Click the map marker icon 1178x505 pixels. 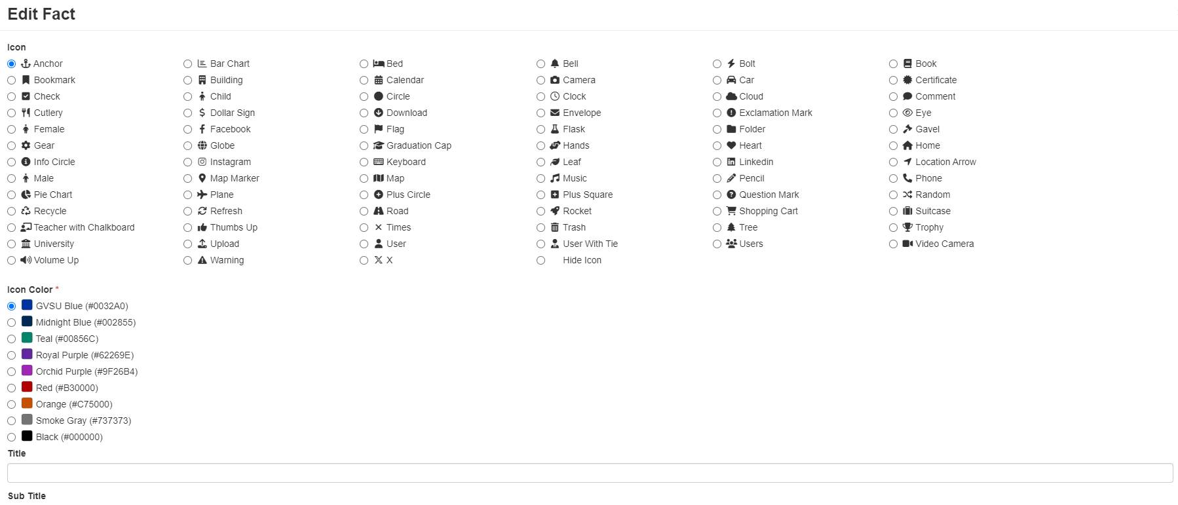pos(202,178)
